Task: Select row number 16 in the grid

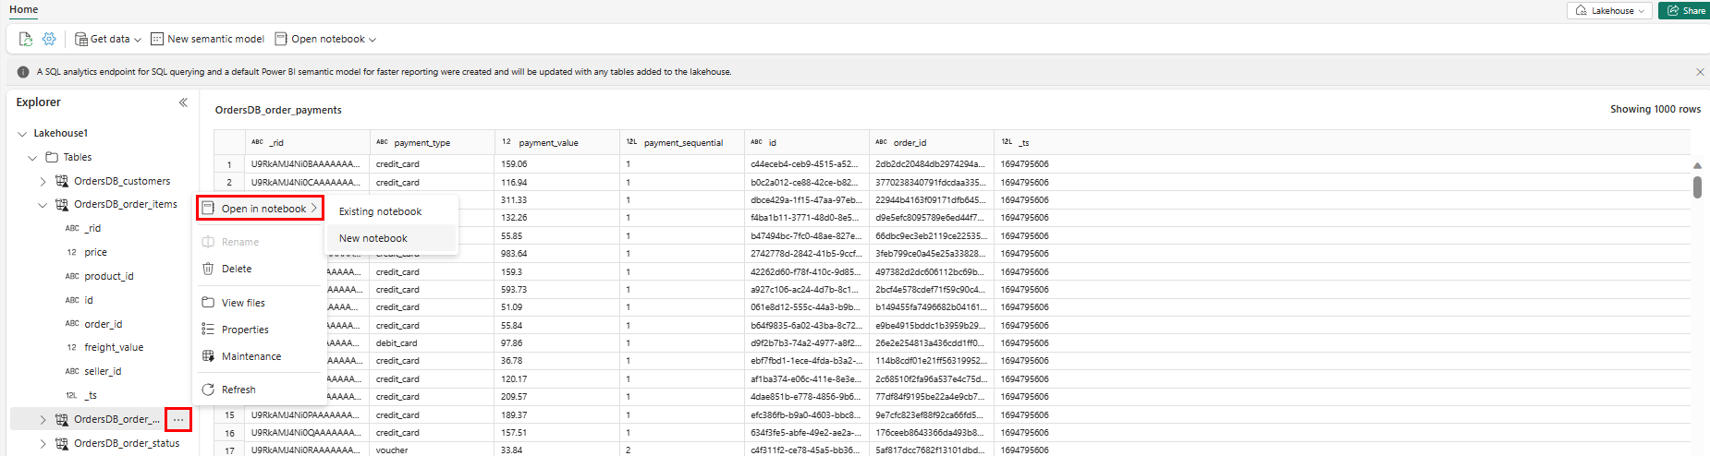Action: (229, 433)
